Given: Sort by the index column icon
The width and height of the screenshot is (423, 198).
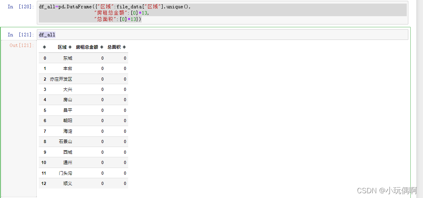Looking at the screenshot, I should click(x=44, y=47).
